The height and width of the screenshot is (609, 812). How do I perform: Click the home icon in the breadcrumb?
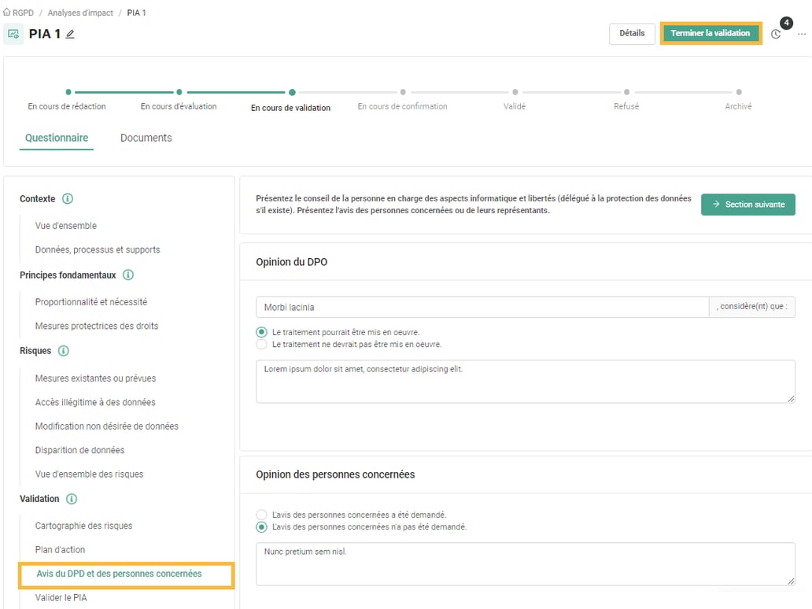tap(8, 12)
